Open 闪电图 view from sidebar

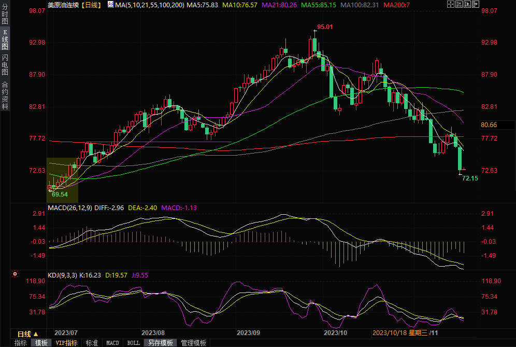pos(5,64)
